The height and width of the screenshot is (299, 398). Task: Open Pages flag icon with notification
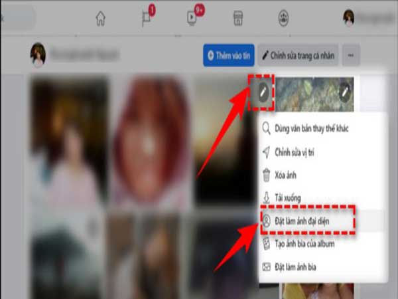147,19
